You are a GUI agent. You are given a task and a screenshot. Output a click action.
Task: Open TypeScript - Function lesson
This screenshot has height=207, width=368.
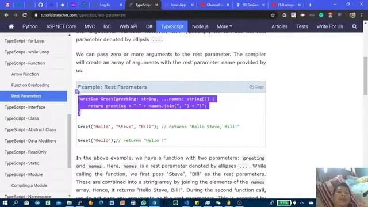pyautogui.click(x=25, y=63)
